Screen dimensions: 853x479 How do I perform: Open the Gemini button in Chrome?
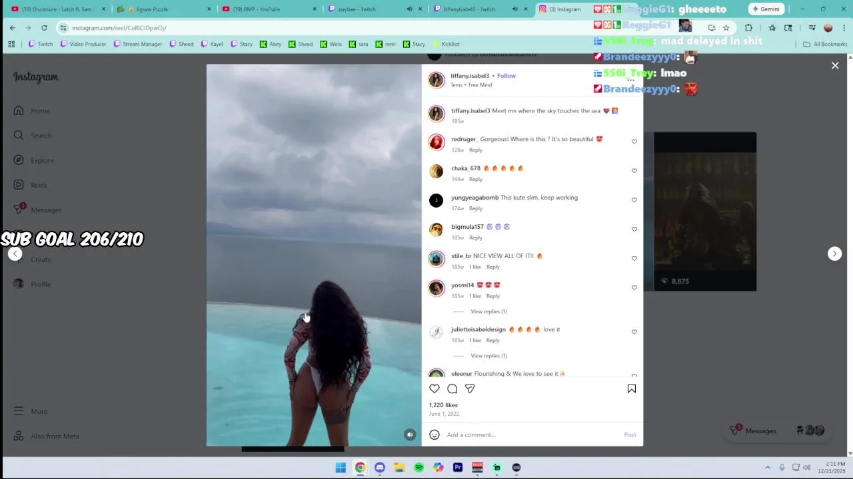coord(766,9)
